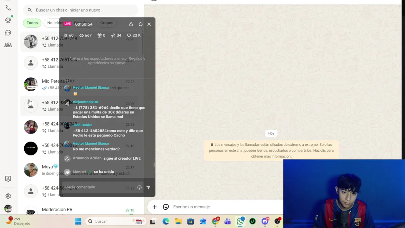Screen dimensions: 405x228
Task: Click the sidebar icon above the settings gear
Action: click(x=8, y=179)
